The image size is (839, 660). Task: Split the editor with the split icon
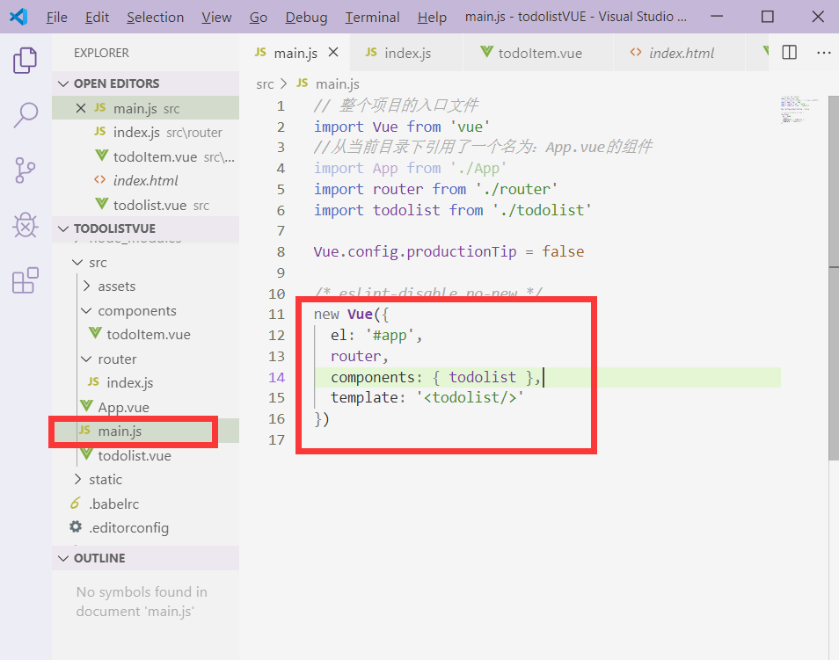[x=789, y=52]
